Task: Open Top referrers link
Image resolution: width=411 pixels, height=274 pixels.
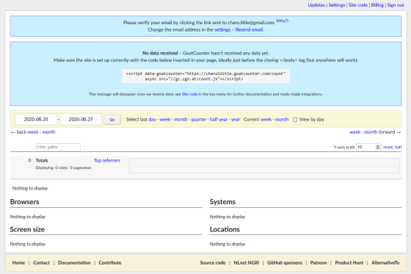Action: coord(107,160)
